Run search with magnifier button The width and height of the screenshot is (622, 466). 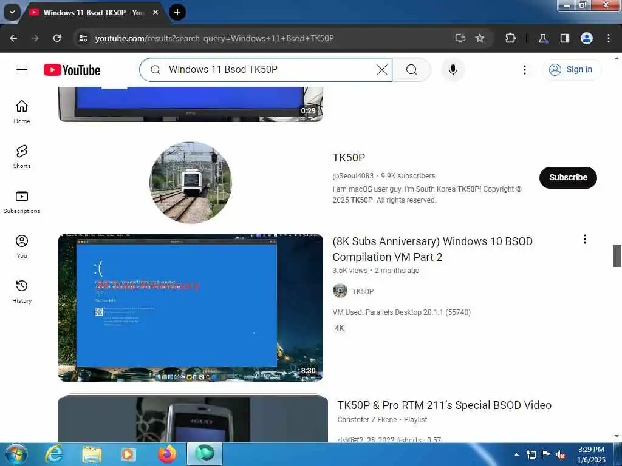click(x=412, y=70)
